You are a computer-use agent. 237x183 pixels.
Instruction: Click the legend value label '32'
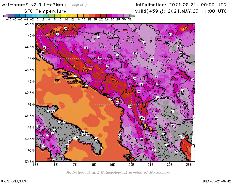[x=130, y=19]
